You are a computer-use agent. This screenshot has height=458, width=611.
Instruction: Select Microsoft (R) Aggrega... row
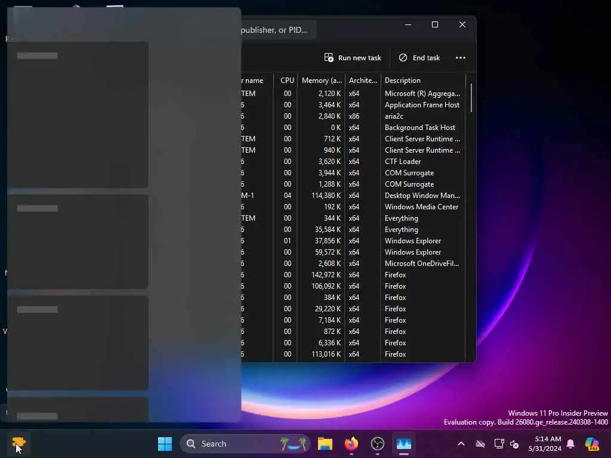coord(354,94)
